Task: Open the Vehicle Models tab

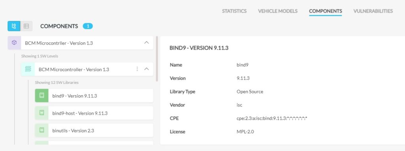Action: point(278,11)
